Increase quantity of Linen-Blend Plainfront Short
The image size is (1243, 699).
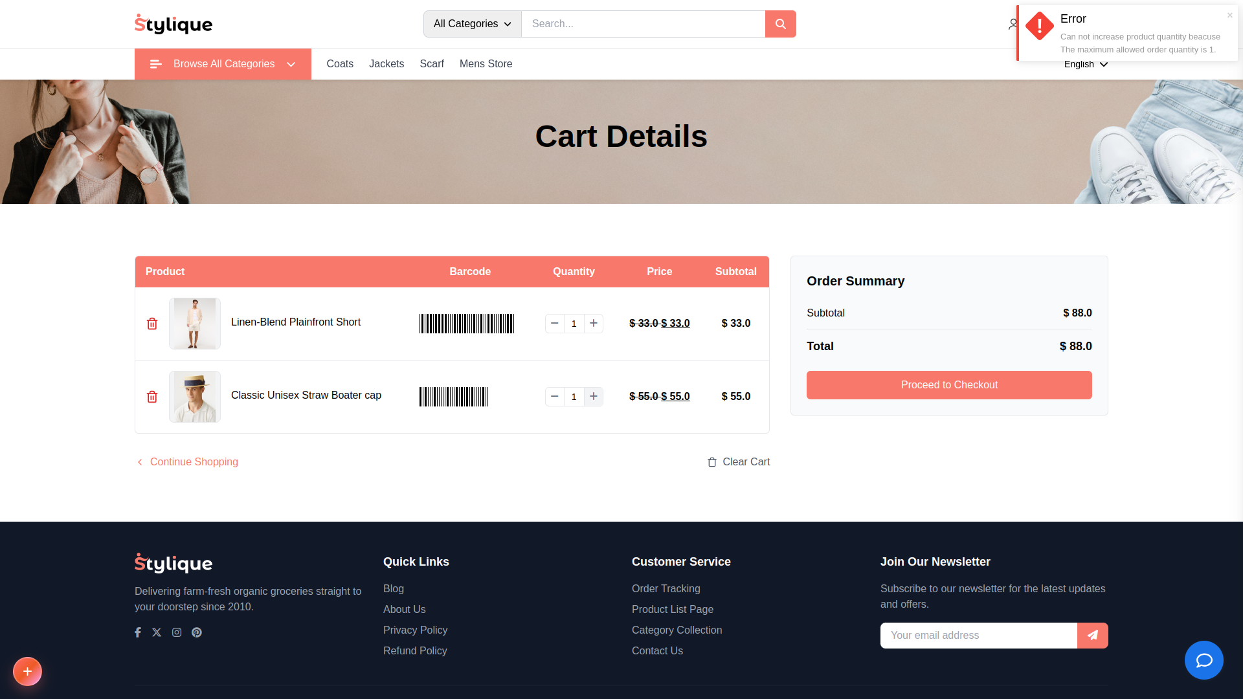pos(594,324)
